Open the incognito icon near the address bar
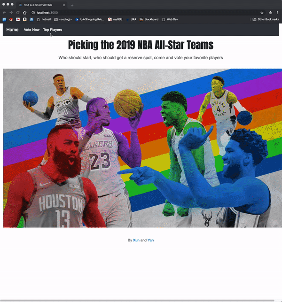This screenshot has width=282, height=302. [270, 13]
